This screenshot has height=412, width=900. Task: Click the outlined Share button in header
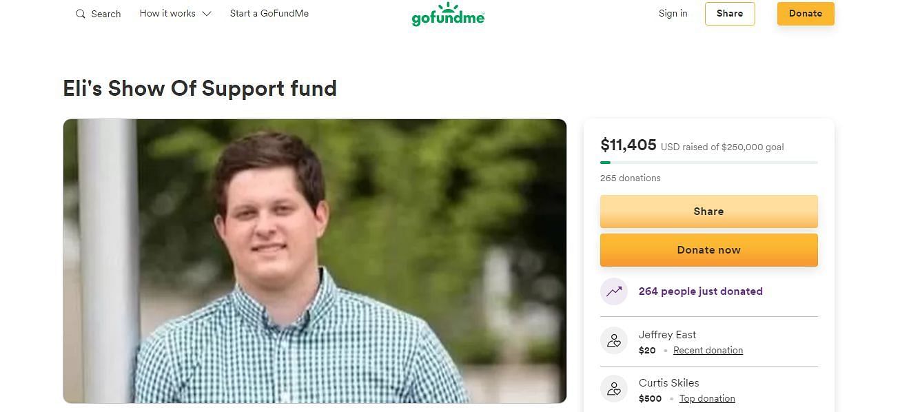tap(730, 14)
